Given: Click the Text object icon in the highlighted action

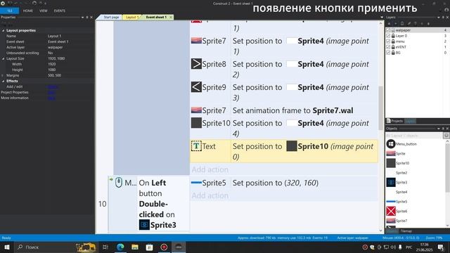Looking at the screenshot, I should pyautogui.click(x=196, y=146).
